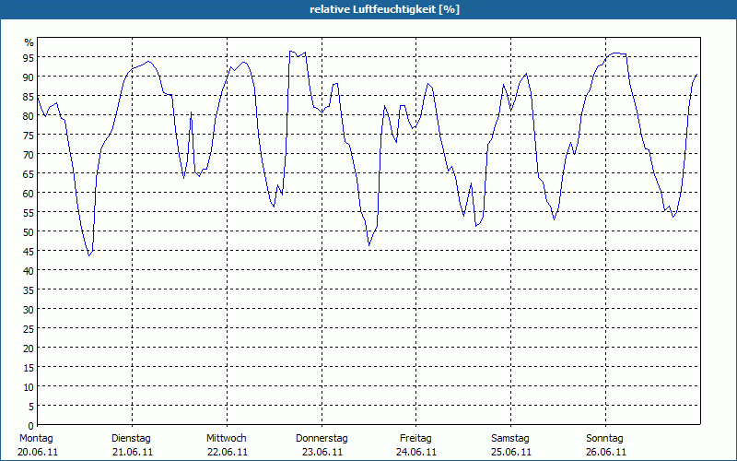Click the 'Samstag' day label

pyautogui.click(x=510, y=439)
